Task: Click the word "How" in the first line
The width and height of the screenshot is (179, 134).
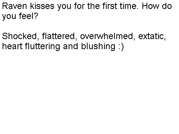Action: point(151,6)
